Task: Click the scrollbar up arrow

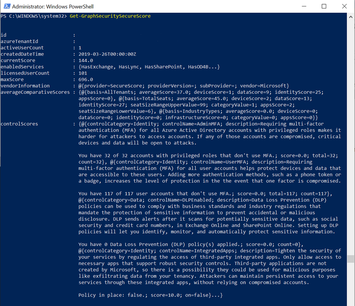Action: pos(351,17)
